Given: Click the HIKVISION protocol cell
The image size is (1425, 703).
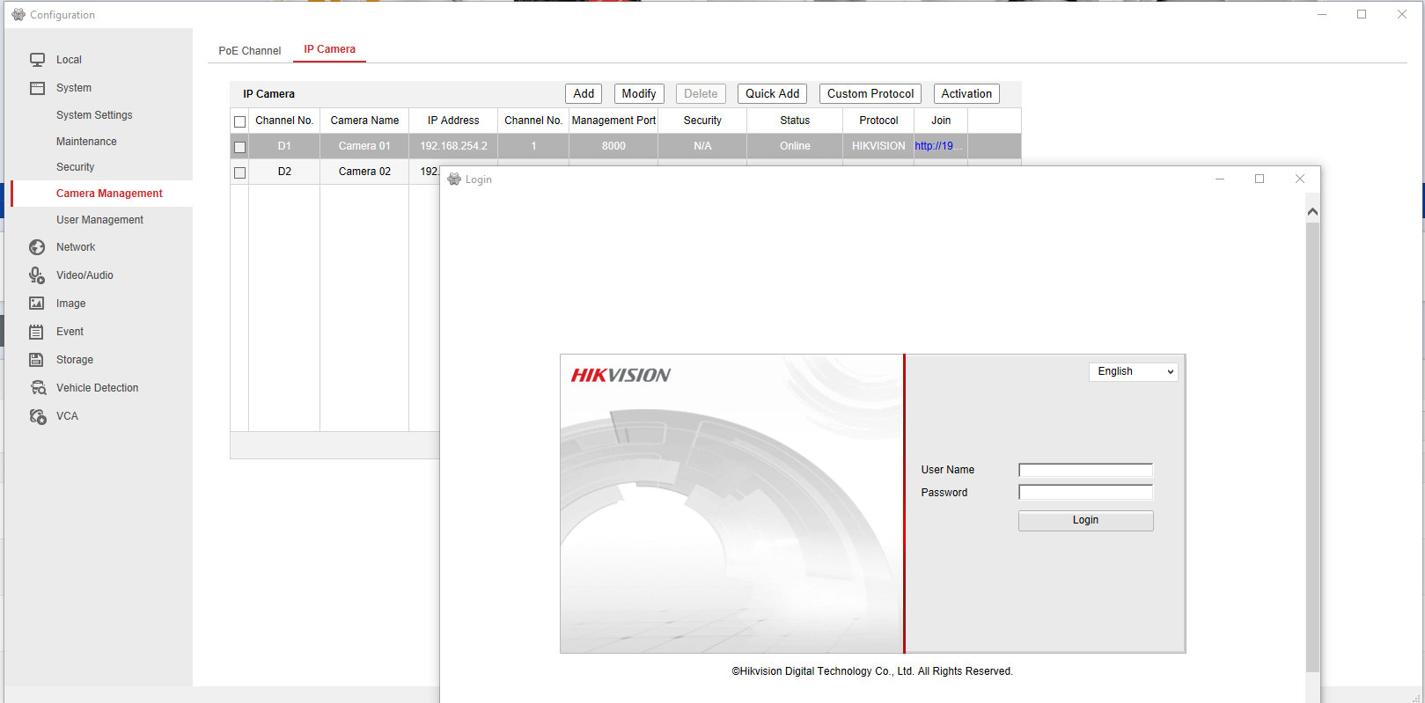Looking at the screenshot, I should [x=878, y=146].
